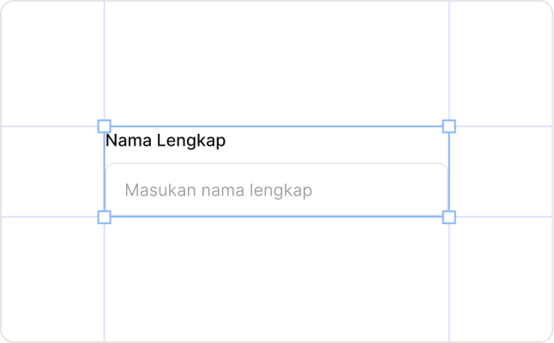
Task: Click the right vertical guide above the selection
Action: (449, 60)
